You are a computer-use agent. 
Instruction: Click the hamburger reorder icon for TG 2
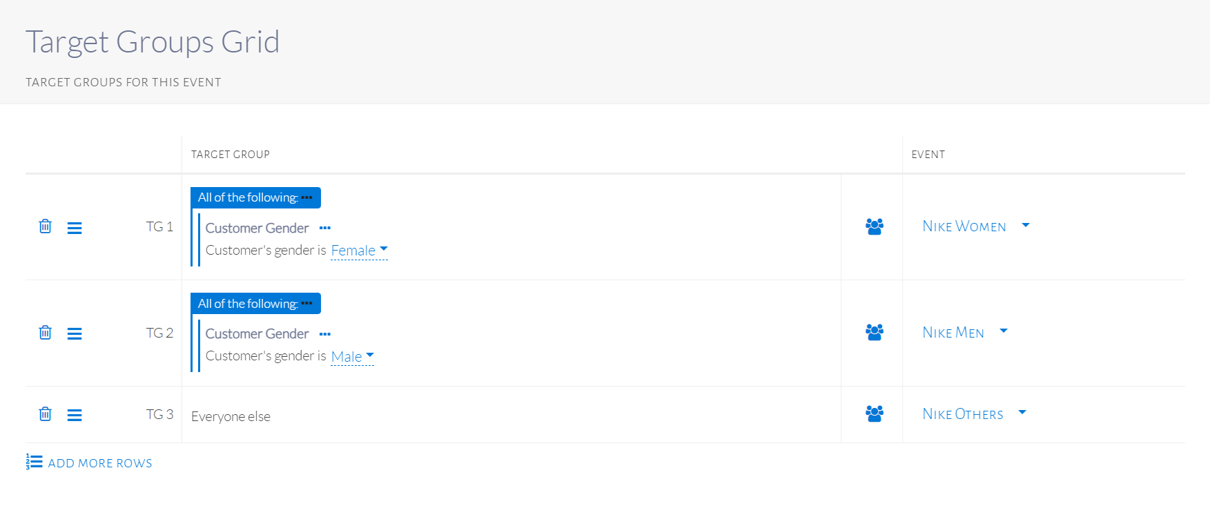point(75,334)
